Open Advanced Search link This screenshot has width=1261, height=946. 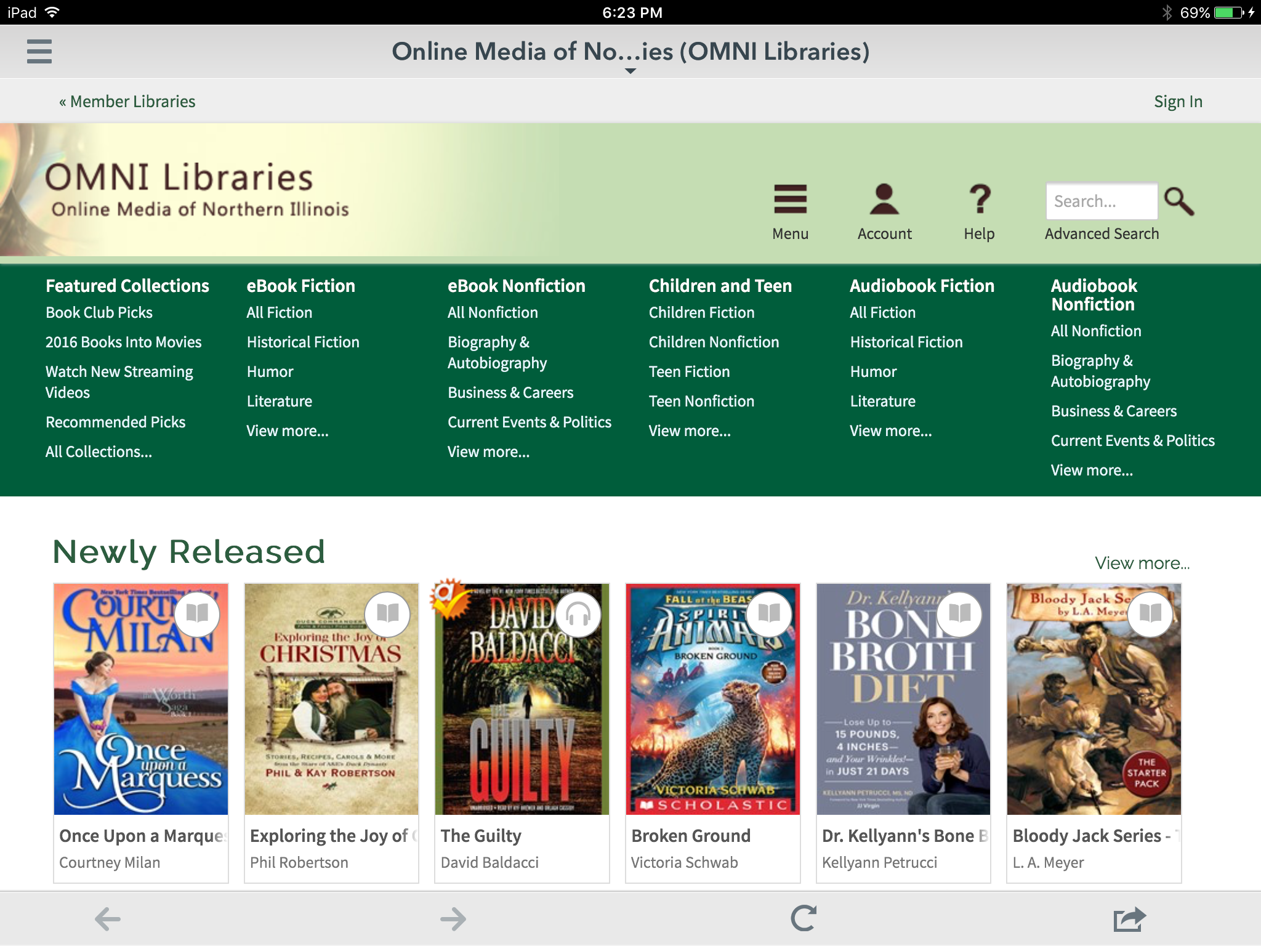coord(1102,233)
